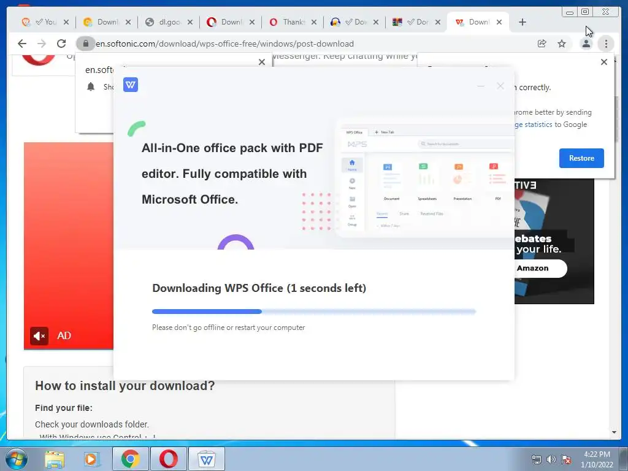Click the notification bell icon
This screenshot has height=471, width=628.
coord(91,86)
